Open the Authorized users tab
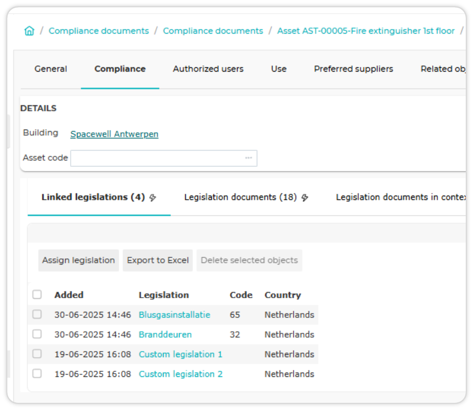The image size is (473, 410). pos(208,69)
